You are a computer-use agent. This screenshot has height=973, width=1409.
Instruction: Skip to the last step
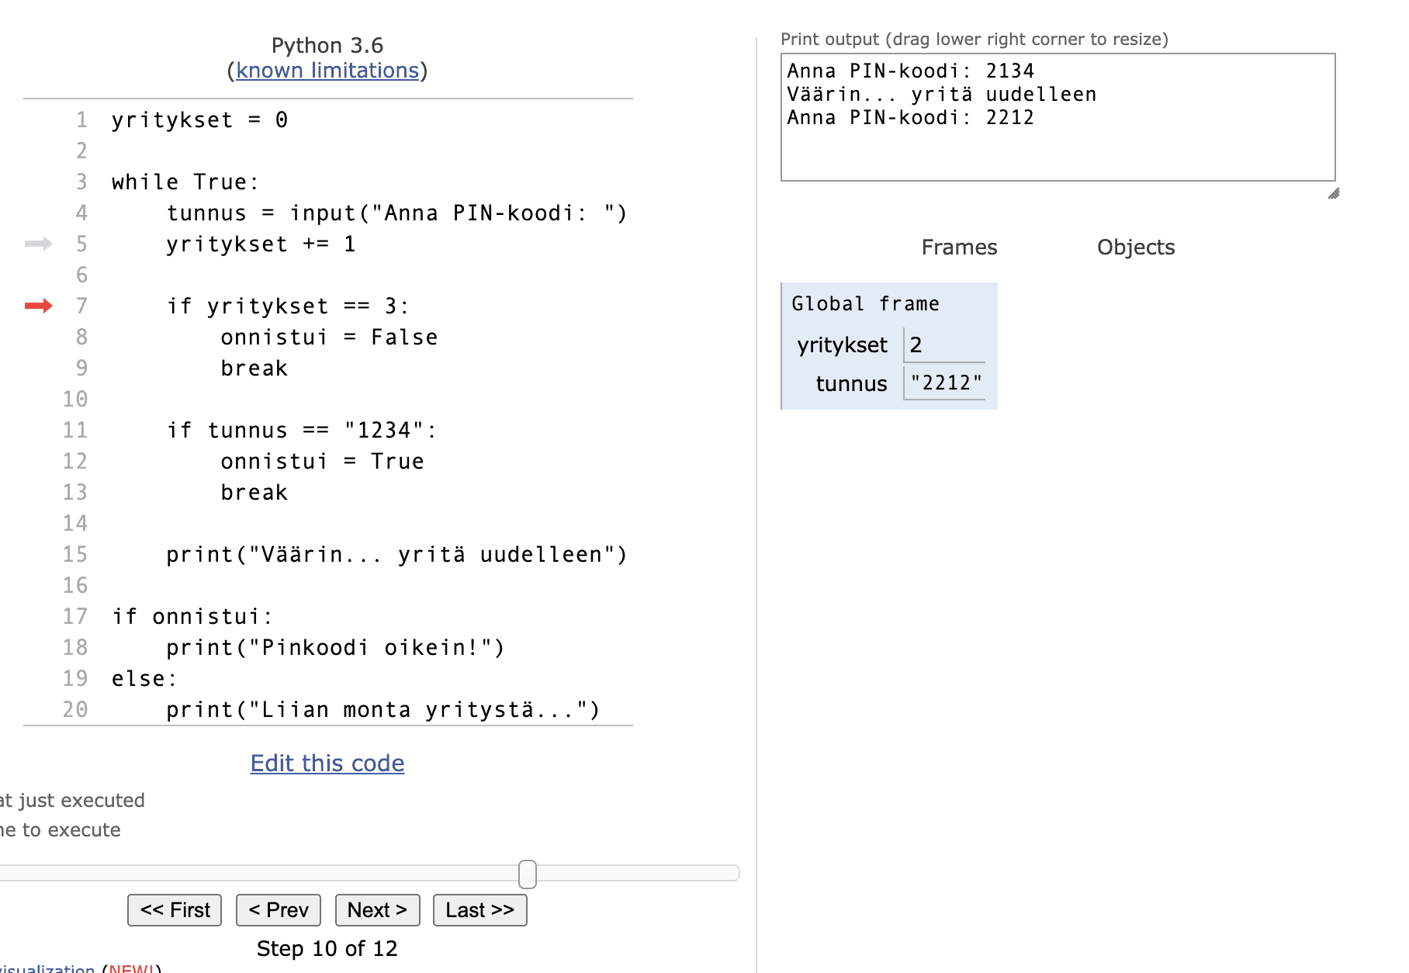479,910
